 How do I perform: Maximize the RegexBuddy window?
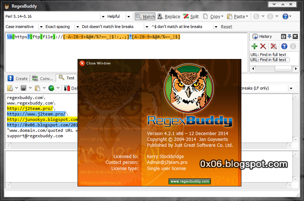pos(283,4)
